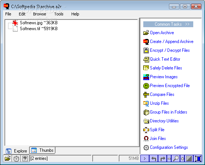Open the Browse menu
The image size is (205, 165).
point(39,14)
